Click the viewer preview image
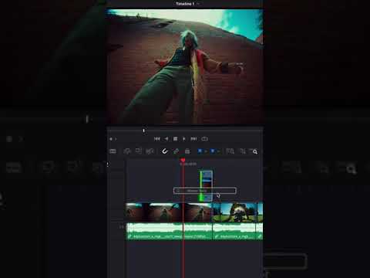 tap(185, 66)
